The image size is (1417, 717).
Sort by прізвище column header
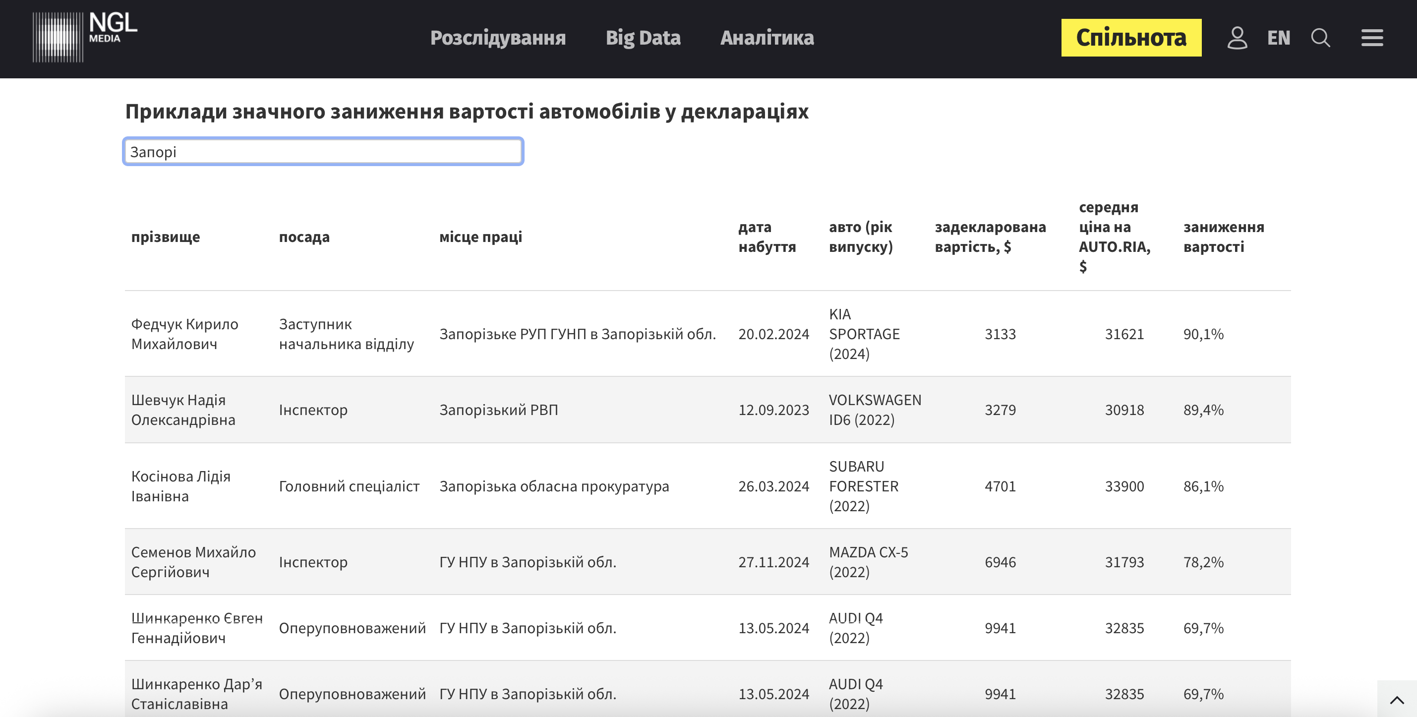coord(166,237)
